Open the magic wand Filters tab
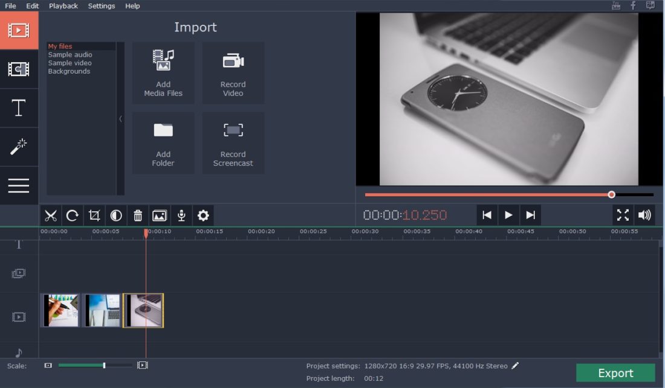The width and height of the screenshot is (665, 388). coord(19,147)
